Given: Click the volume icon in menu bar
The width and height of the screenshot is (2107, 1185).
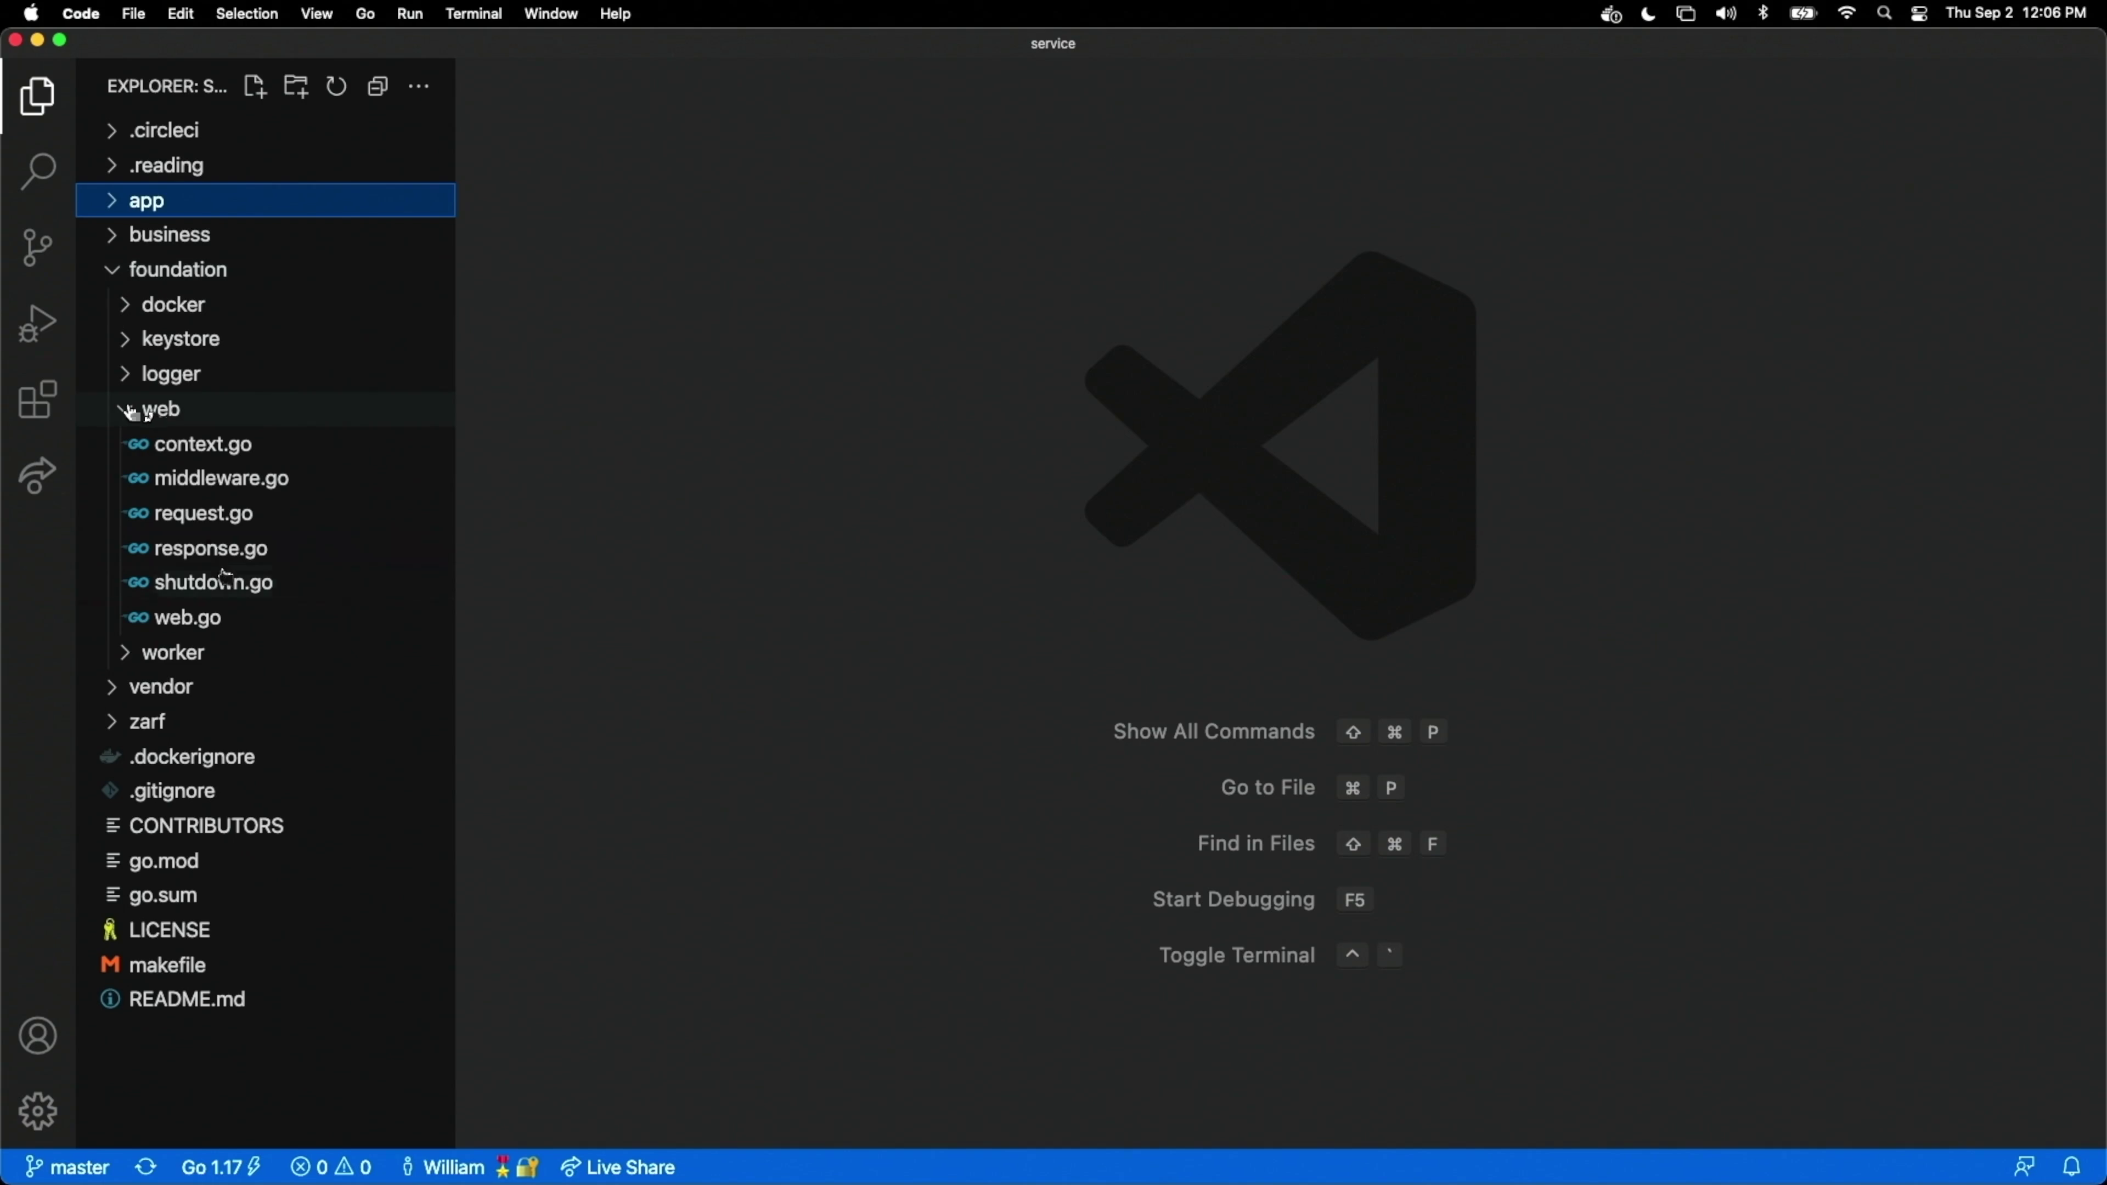Looking at the screenshot, I should click(x=1727, y=14).
